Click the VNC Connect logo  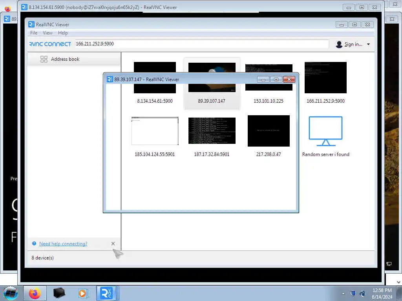(50, 44)
